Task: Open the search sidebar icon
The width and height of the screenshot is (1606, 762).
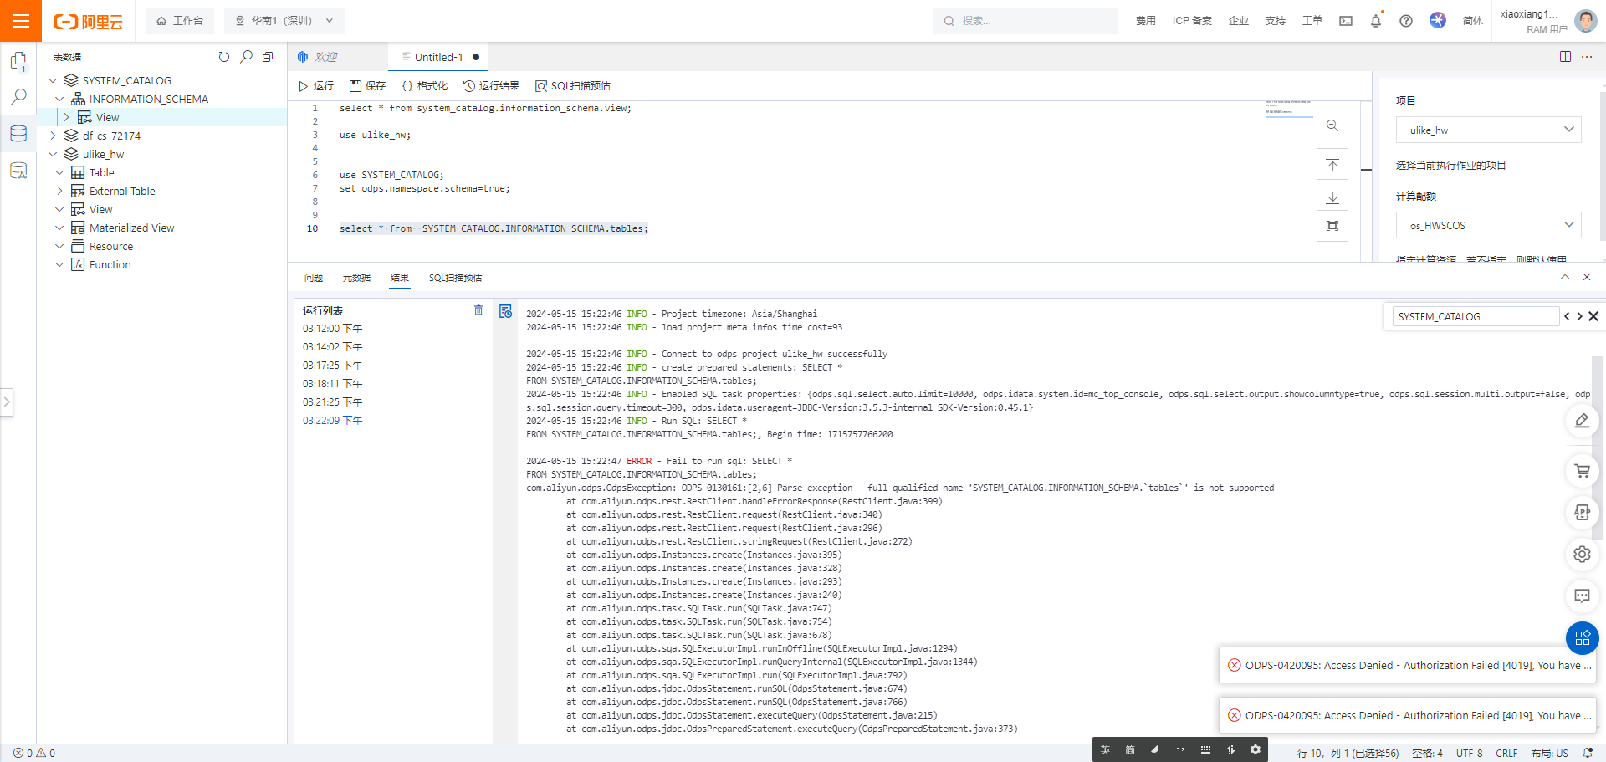Action: (18, 97)
